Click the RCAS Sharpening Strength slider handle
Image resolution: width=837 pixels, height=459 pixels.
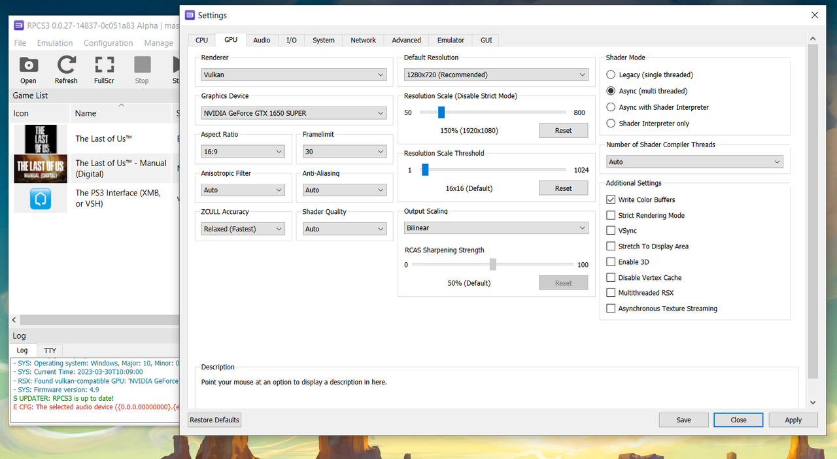(x=492, y=264)
